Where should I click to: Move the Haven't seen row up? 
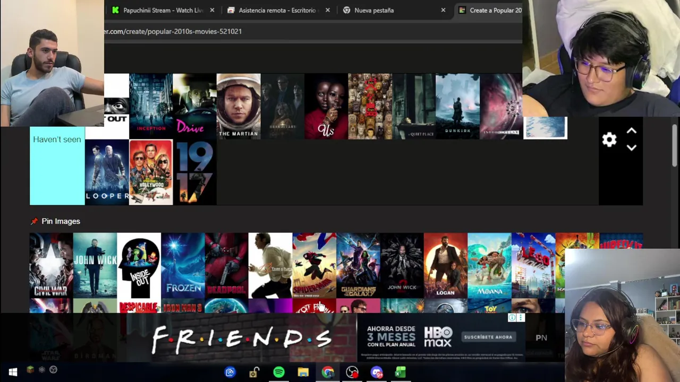pos(631,131)
